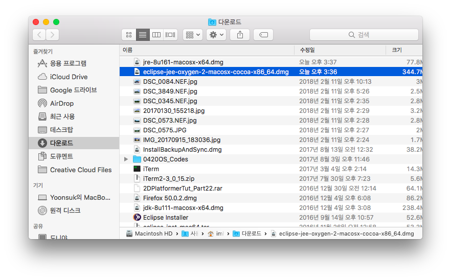The height and width of the screenshot is (280, 451).
Task: Open 최근 사용 in the sidebar
Action: pyautogui.click(x=74, y=116)
